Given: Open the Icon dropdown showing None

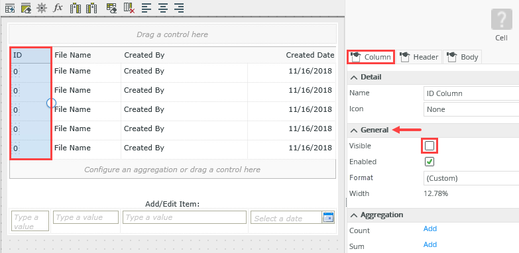Looking at the screenshot, I should point(471,109).
